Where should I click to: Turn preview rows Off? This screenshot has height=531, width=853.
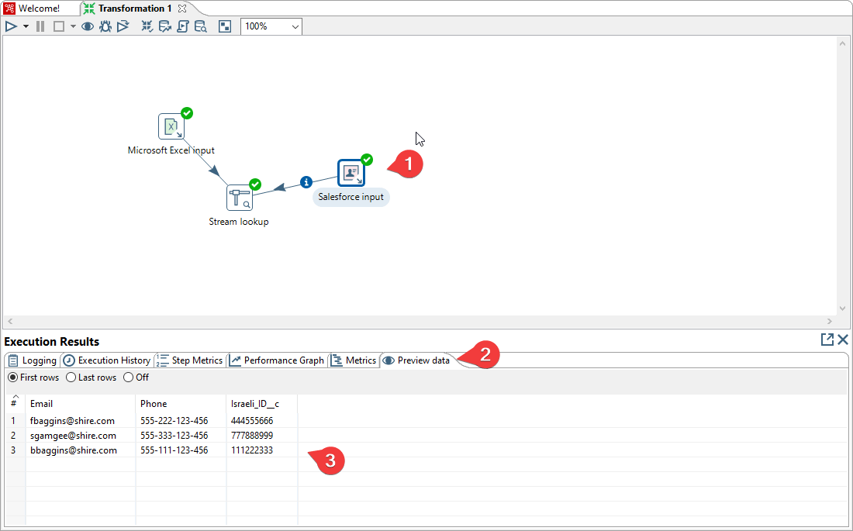(126, 378)
